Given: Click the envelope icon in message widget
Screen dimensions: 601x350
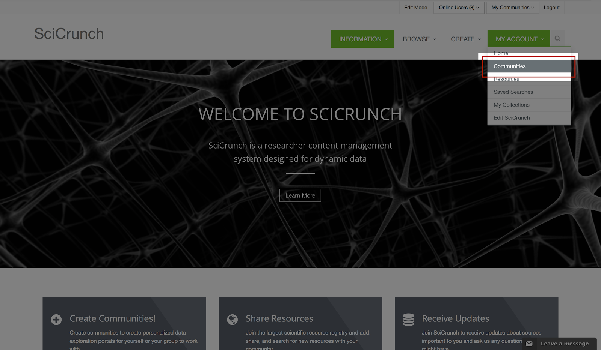Looking at the screenshot, I should (529, 344).
